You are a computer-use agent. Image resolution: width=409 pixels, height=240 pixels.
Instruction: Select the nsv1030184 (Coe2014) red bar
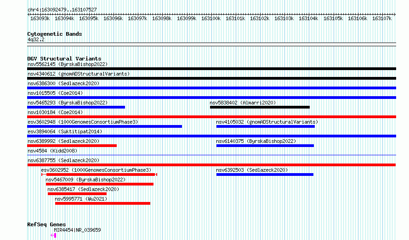coord(211,117)
